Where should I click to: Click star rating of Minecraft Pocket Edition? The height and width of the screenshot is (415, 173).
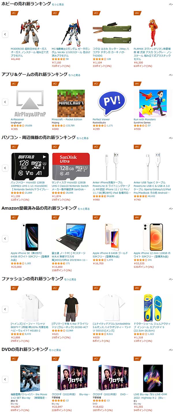point(59,125)
